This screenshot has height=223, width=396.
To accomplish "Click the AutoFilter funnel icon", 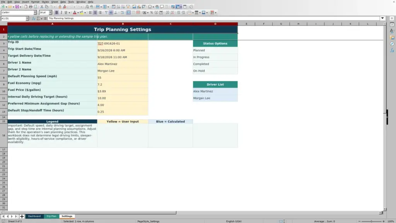I will point(128,7).
